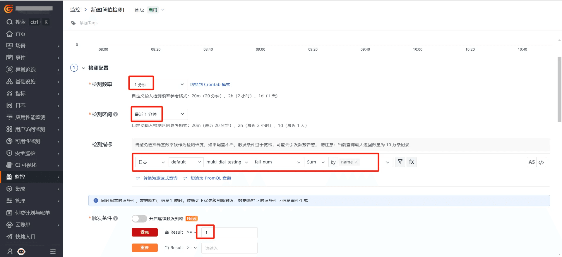Open the 日志 menu in sidebar
This screenshot has height=257, width=562.
coord(20,105)
